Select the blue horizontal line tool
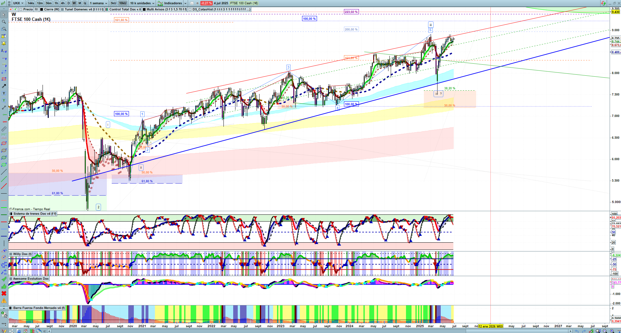The height and width of the screenshot is (333, 621). [4, 236]
